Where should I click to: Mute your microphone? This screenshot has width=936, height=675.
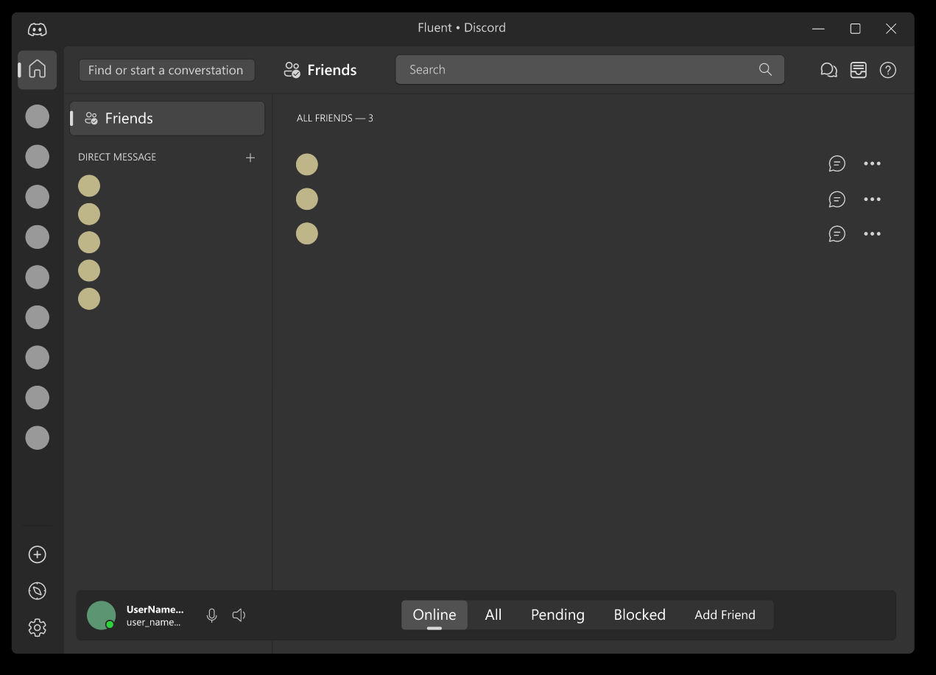(x=211, y=615)
